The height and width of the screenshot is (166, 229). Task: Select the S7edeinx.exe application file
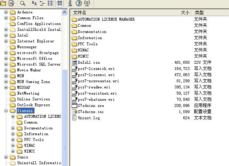[x=90, y=105]
